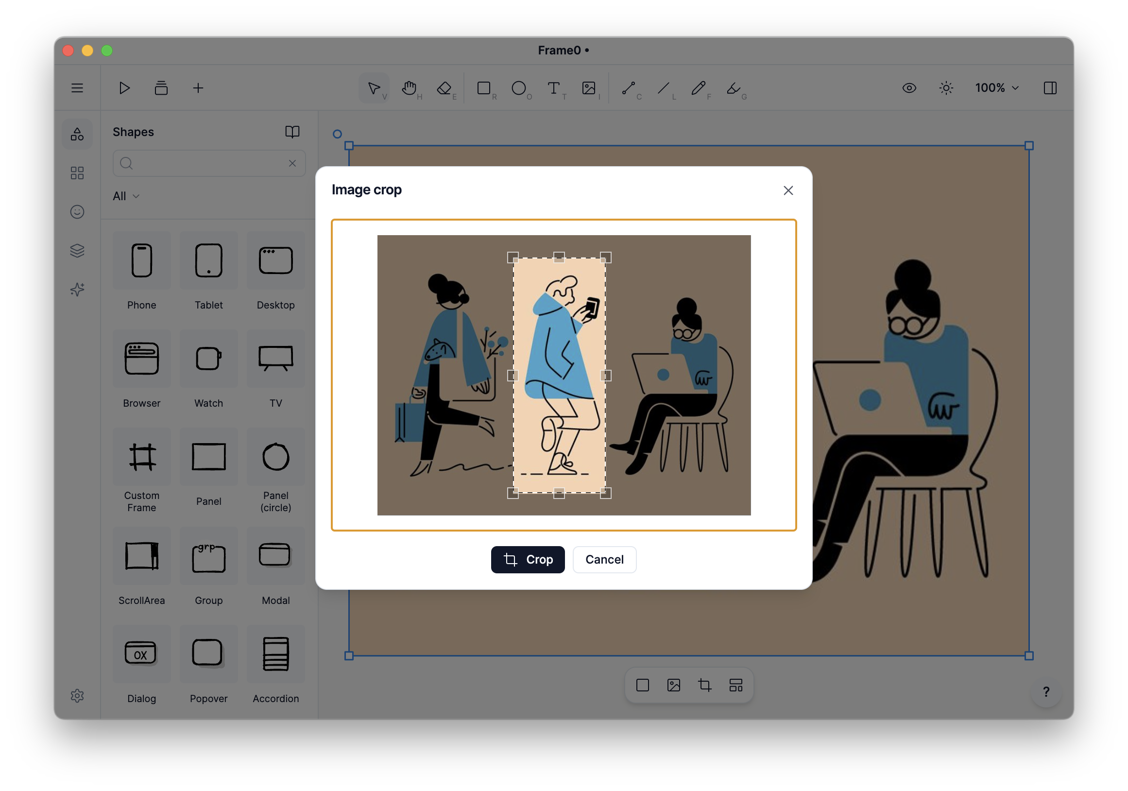Open the Icons smiley sidebar tab

pos(77,212)
